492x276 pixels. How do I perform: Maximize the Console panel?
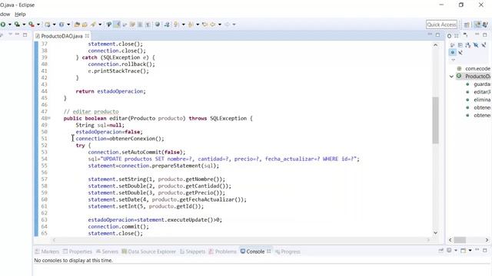click(485, 251)
